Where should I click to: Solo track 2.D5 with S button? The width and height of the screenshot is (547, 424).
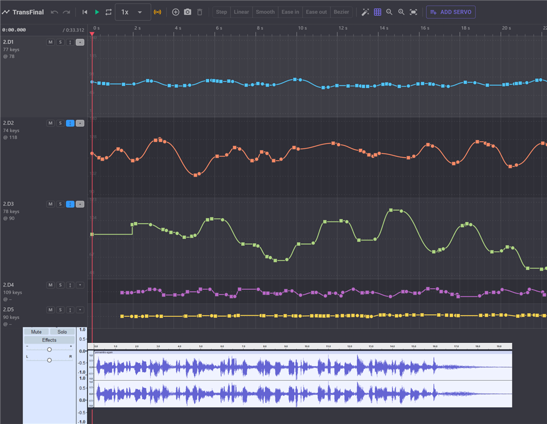pyautogui.click(x=60, y=310)
